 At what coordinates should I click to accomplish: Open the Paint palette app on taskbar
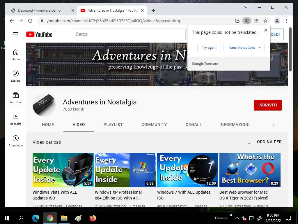pos(78,218)
